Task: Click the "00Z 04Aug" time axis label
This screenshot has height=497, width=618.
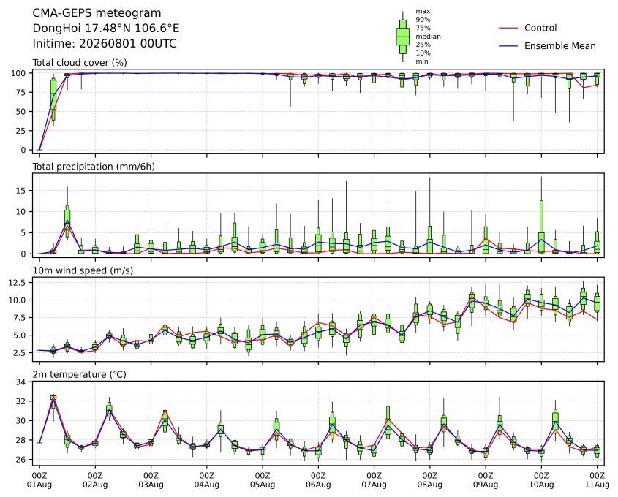Action: click(206, 480)
